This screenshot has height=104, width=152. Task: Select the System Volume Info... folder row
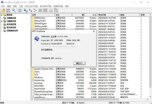(90, 69)
